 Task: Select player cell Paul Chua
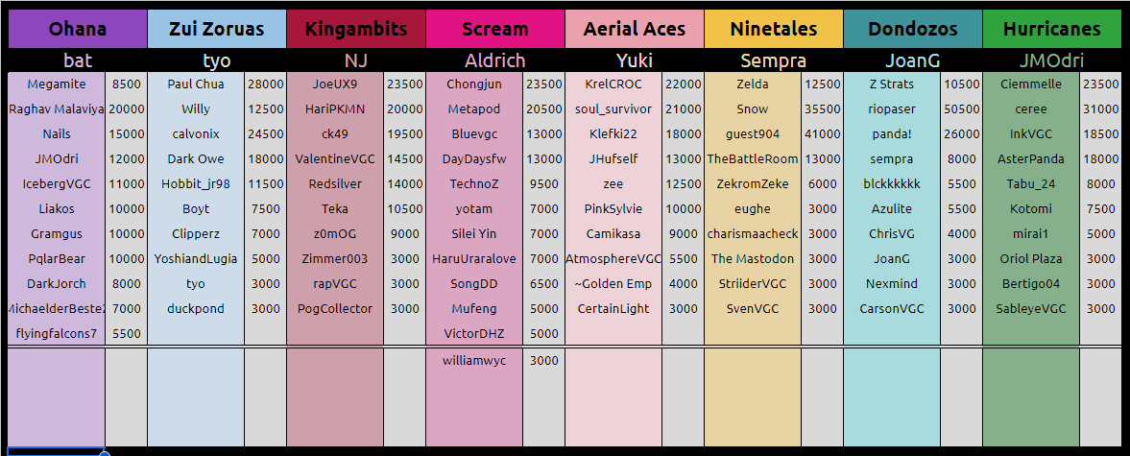196,84
